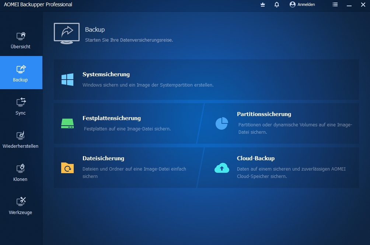Screen dimensions: 370x245
Task: Start Dateisicherung title
Action: coord(103,158)
